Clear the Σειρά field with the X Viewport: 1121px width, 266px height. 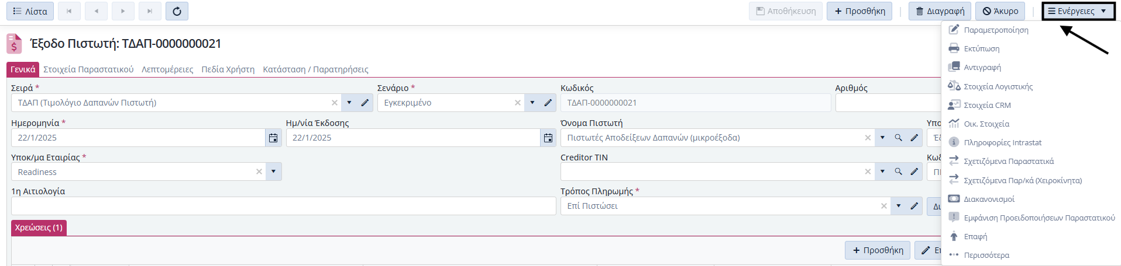(x=335, y=103)
